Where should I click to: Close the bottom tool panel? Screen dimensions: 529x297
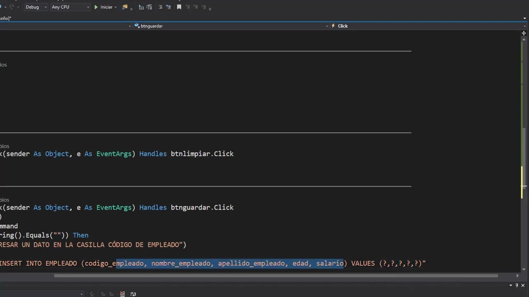point(523,285)
